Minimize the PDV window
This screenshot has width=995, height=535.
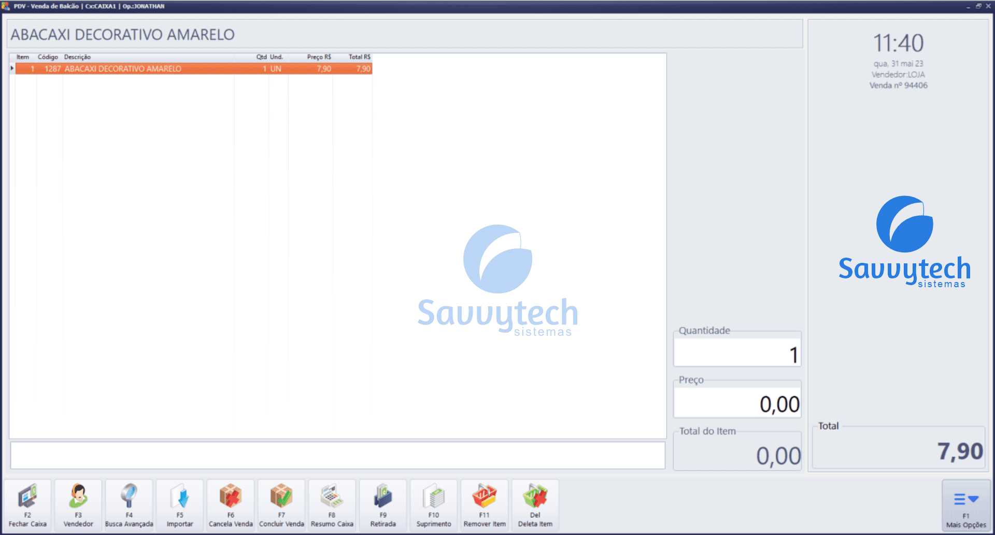click(x=968, y=6)
